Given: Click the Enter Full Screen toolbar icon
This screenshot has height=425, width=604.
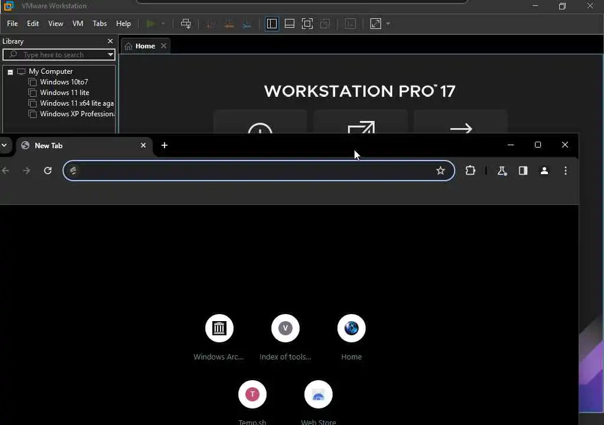Looking at the screenshot, I should 307,24.
